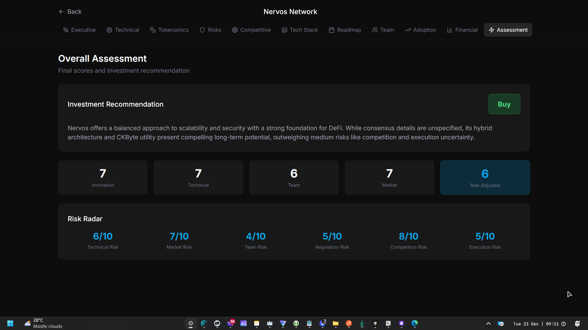The width and height of the screenshot is (588, 330).
Task: View the Team tab
Action: [383, 30]
